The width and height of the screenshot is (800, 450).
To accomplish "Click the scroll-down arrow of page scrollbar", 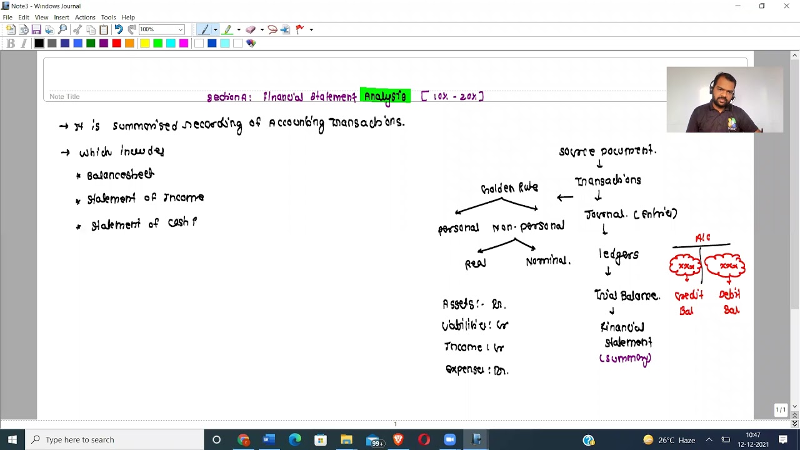I will pos(794,406).
